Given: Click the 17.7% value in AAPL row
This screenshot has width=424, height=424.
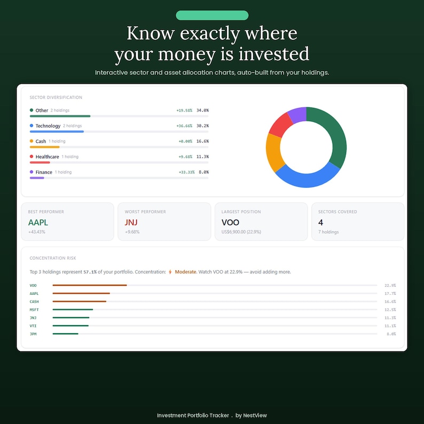Looking at the screenshot, I should point(390,293).
